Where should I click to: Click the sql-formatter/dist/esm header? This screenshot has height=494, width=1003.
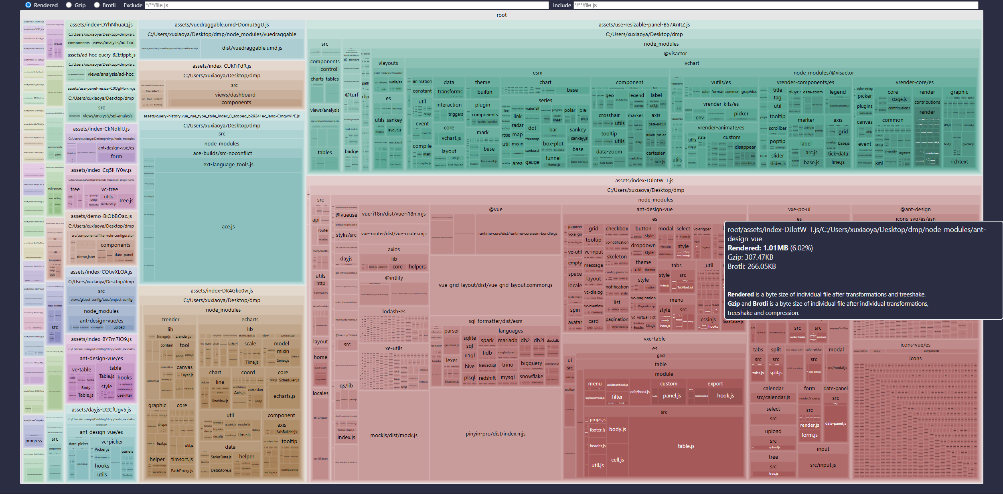click(495, 321)
